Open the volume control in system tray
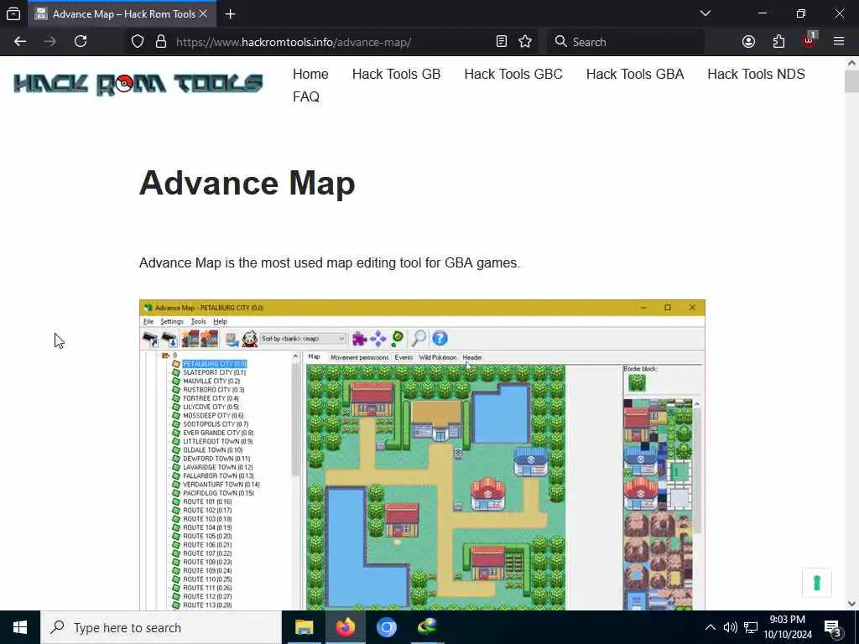Viewport: 859px width, 644px height. click(731, 627)
